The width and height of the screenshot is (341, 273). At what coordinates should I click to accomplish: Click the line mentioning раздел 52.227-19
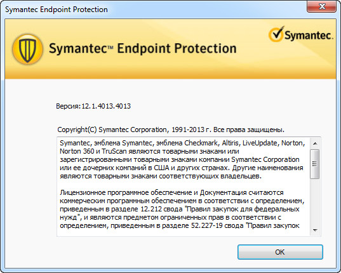[180, 225]
